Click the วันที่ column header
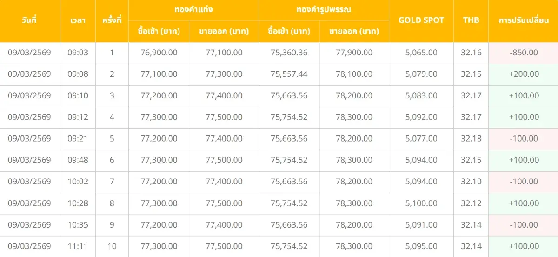 point(29,21)
